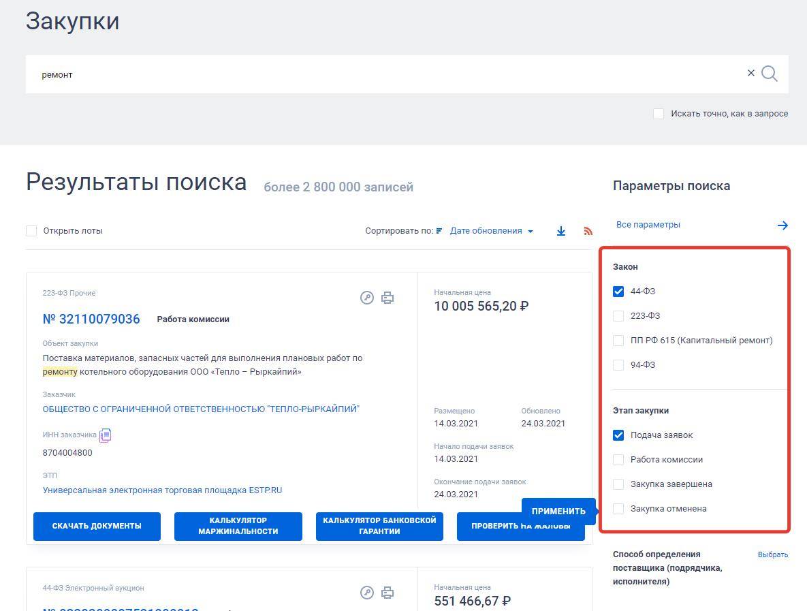The height and width of the screenshot is (611, 807).
Task: Enable the Искать точно, как в запросе checkbox
Action: [659, 114]
